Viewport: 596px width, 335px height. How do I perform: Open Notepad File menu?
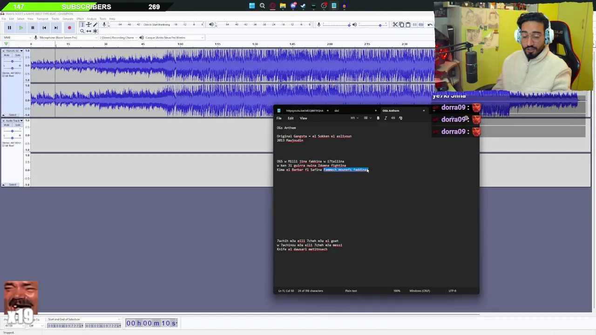[279, 118]
